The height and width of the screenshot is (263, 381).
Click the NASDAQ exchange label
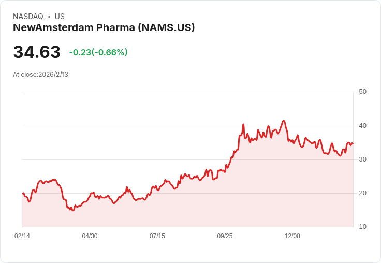[x=28, y=17]
